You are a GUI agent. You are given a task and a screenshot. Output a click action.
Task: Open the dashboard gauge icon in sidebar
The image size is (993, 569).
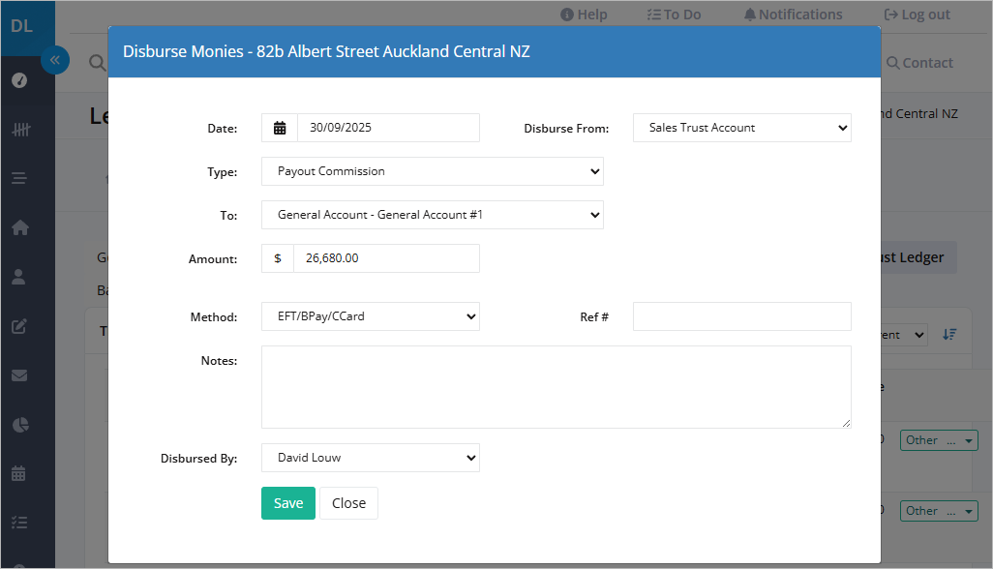click(19, 80)
